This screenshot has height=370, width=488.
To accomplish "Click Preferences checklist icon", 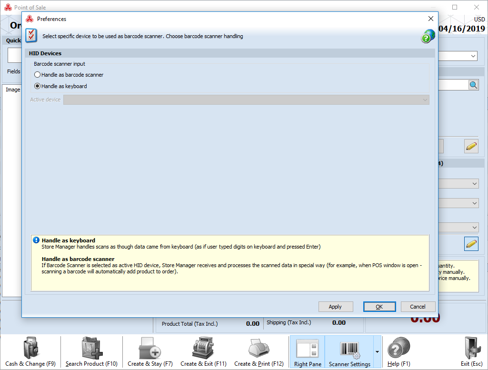I will 31,35.
